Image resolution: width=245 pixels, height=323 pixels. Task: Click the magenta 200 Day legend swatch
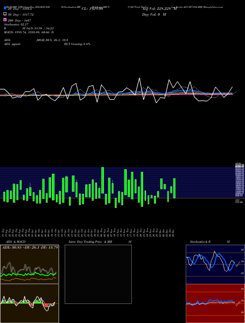point(5,20)
